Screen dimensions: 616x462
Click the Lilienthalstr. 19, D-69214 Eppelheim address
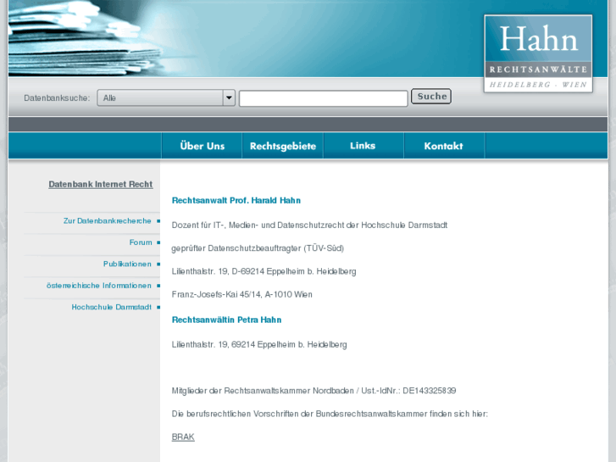pyautogui.click(x=264, y=271)
